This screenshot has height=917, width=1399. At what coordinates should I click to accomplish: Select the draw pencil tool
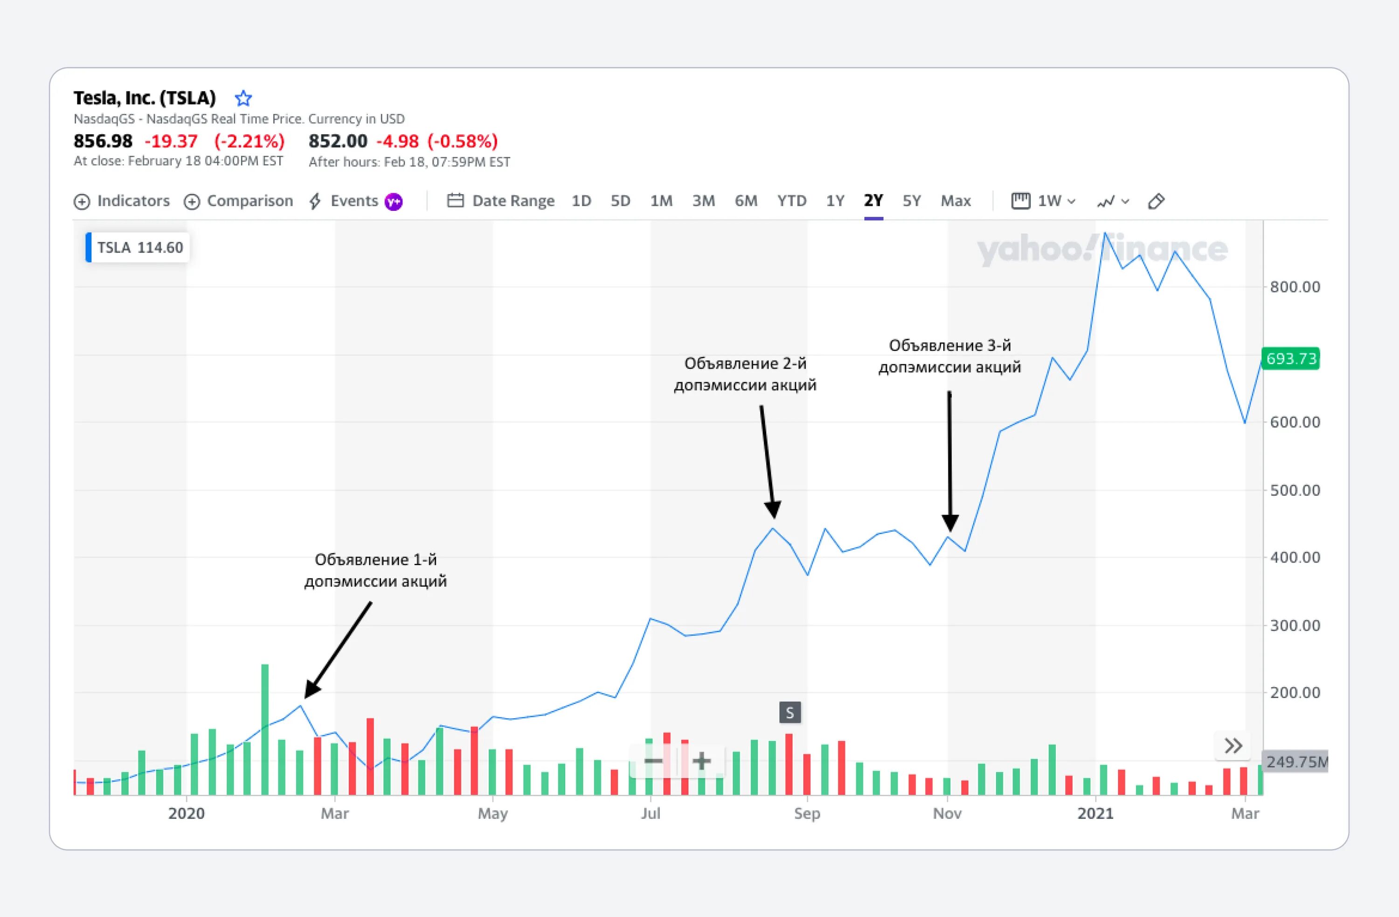click(1156, 201)
